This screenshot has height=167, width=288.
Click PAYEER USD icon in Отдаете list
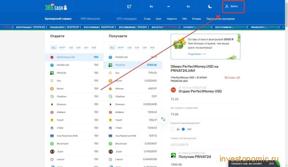52,65
